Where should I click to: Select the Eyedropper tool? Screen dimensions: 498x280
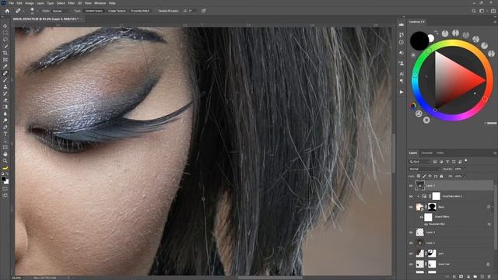click(5, 66)
